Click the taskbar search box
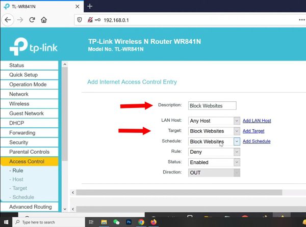 click(x=48, y=222)
